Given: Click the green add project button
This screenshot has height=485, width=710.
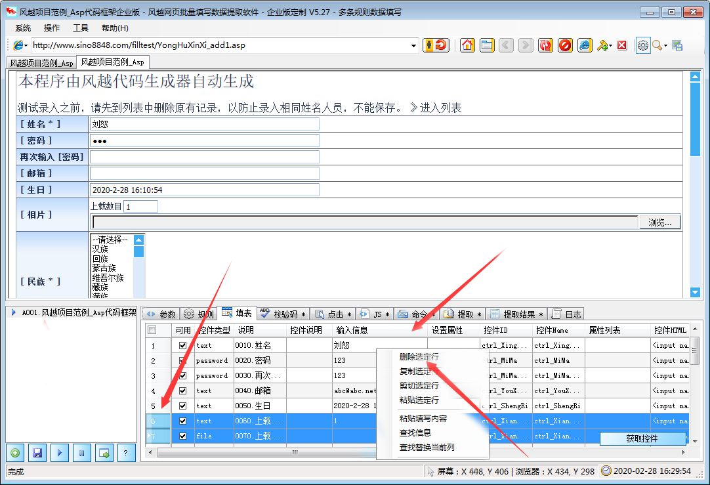Looking at the screenshot, I should (15, 453).
